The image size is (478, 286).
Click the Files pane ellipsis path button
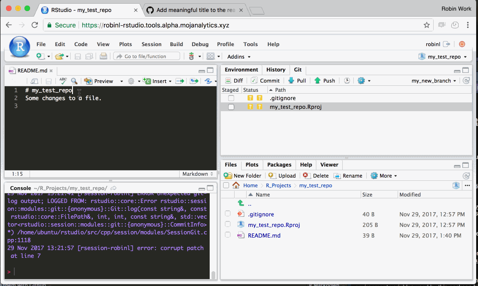click(467, 185)
